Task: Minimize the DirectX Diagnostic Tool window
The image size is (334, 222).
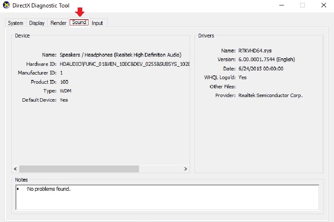Action: point(280,5)
